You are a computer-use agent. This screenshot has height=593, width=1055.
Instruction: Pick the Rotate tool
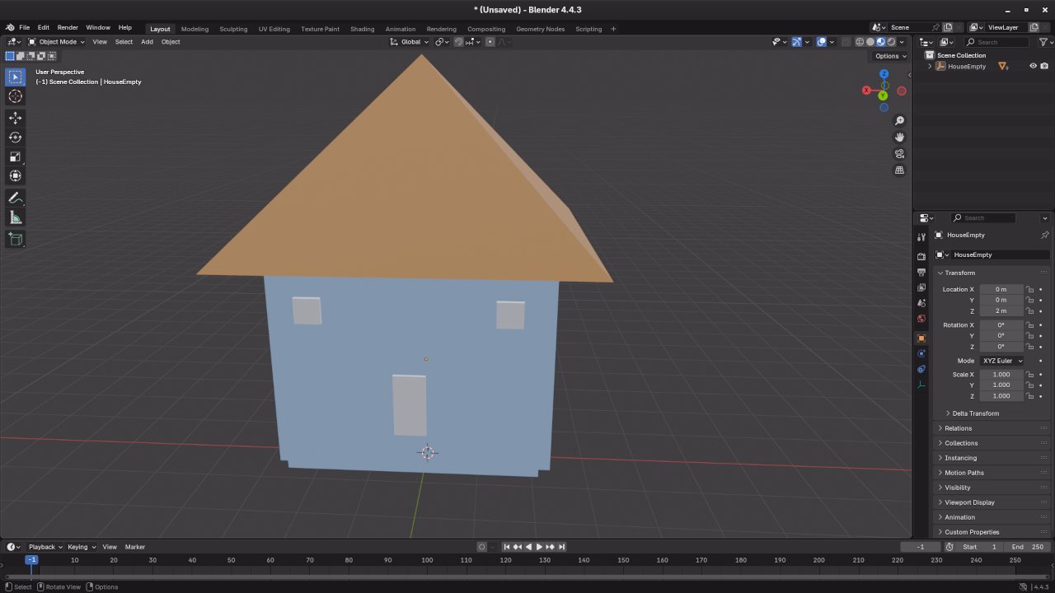15,138
